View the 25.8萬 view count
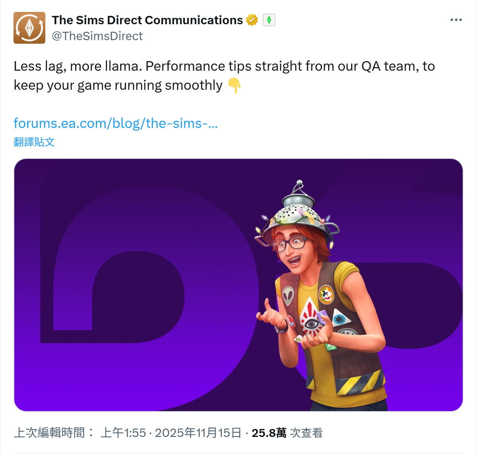 (x=269, y=433)
